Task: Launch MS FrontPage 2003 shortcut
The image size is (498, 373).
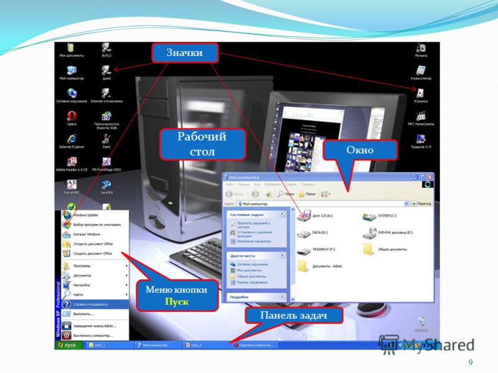Action: tap(106, 164)
